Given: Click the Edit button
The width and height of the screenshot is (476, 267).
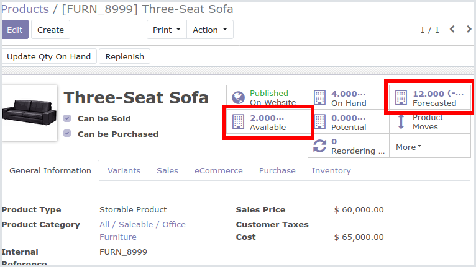Looking at the screenshot, I should click(15, 30).
